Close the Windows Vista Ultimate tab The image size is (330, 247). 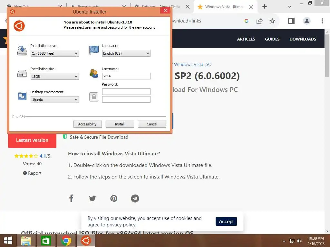(251, 7)
